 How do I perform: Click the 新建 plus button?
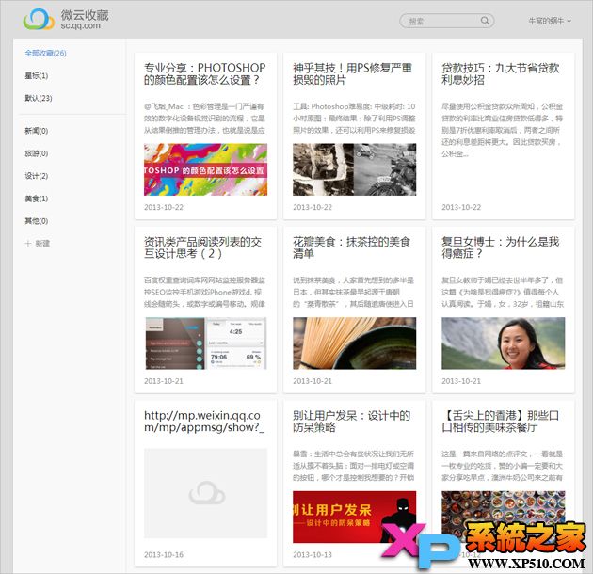(37, 243)
